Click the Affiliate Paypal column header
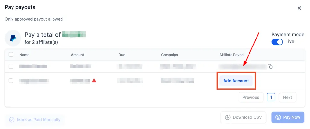This screenshot has width=310, height=129. pyautogui.click(x=232, y=55)
